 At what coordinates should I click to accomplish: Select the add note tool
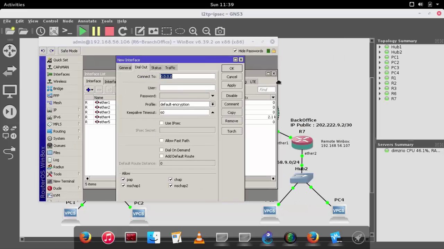coord(140,31)
